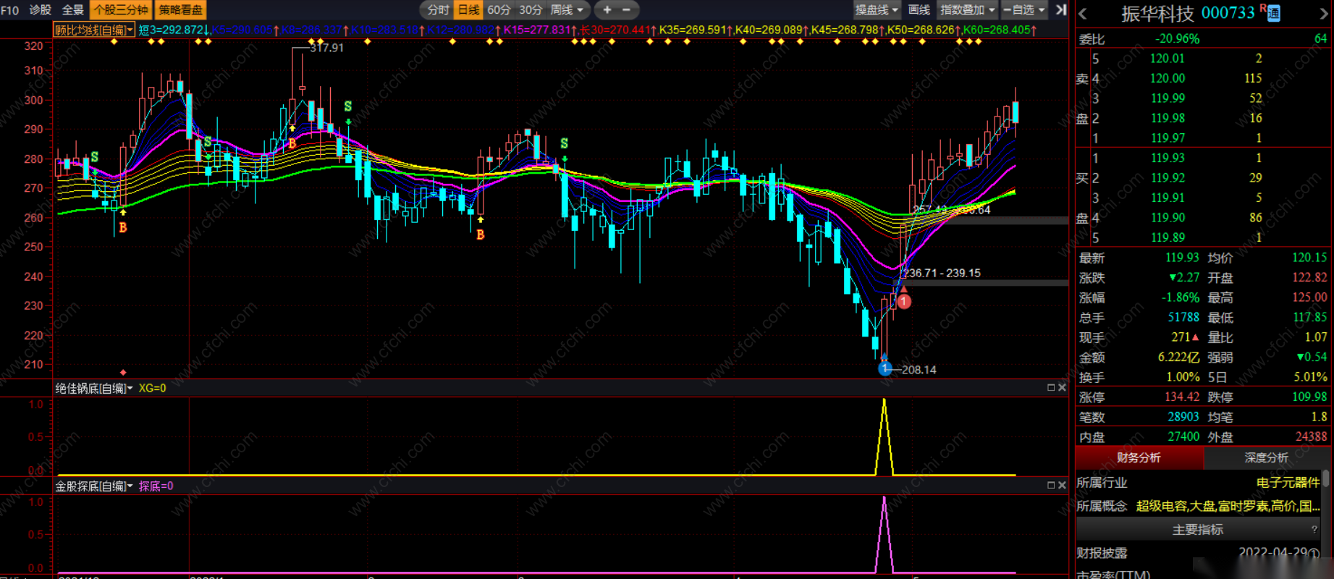Click the 振华科技 stock name
Screen dimensions: 1334x579
point(1157,13)
